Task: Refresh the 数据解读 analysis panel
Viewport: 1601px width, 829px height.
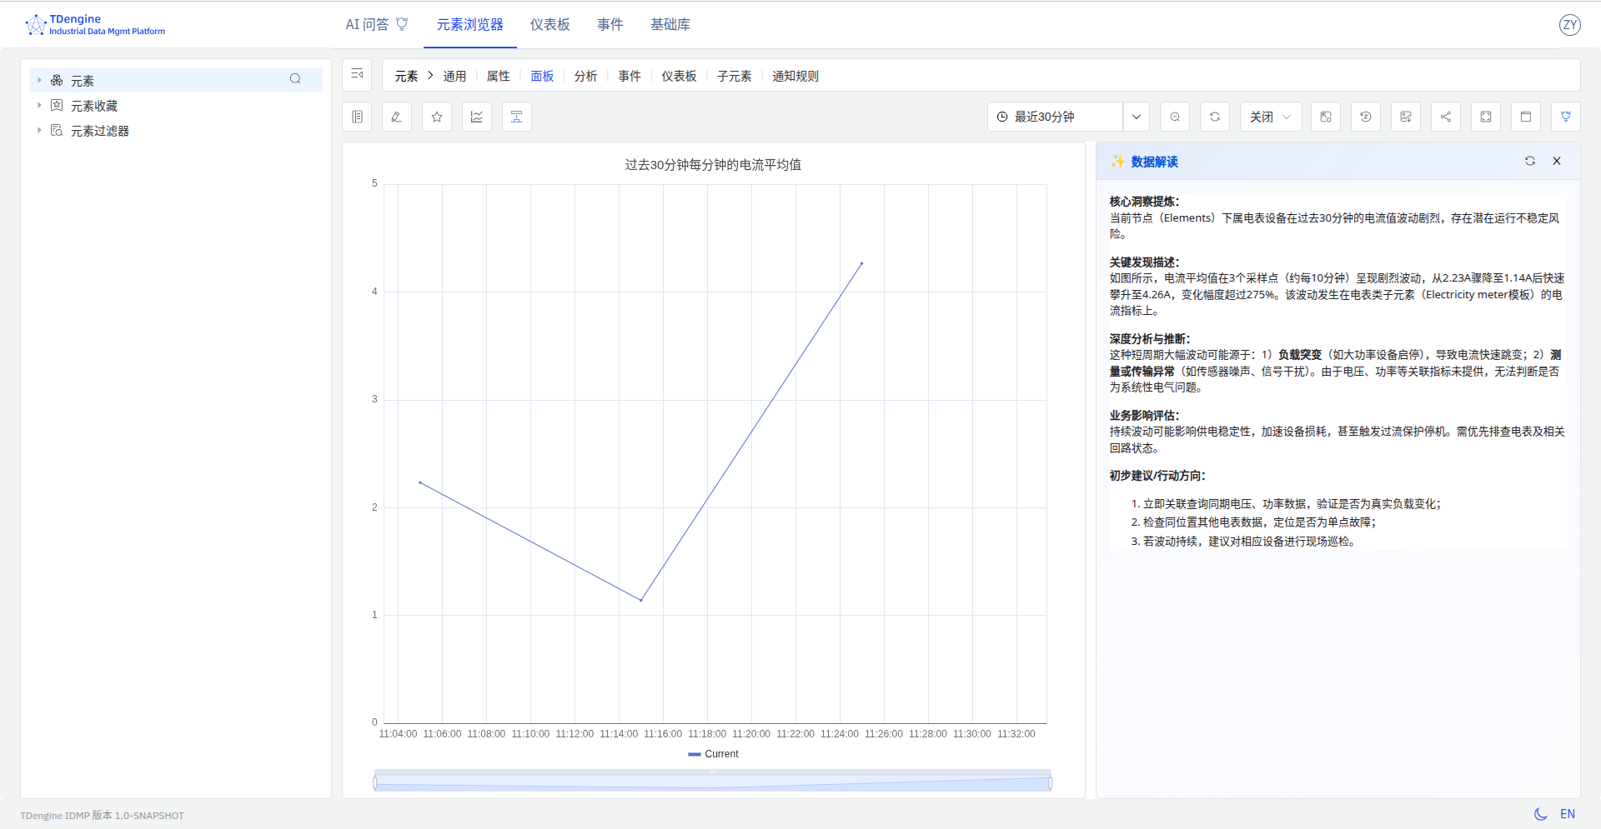Action: (x=1530, y=161)
